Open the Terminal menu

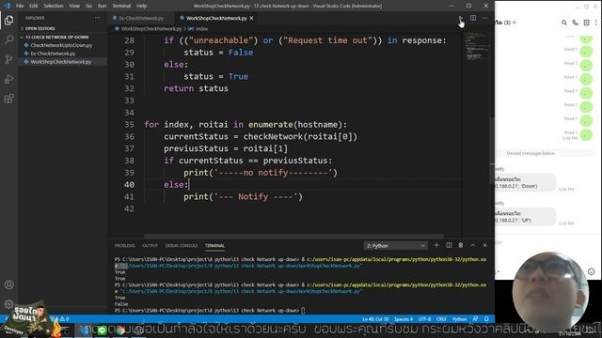coord(121,6)
